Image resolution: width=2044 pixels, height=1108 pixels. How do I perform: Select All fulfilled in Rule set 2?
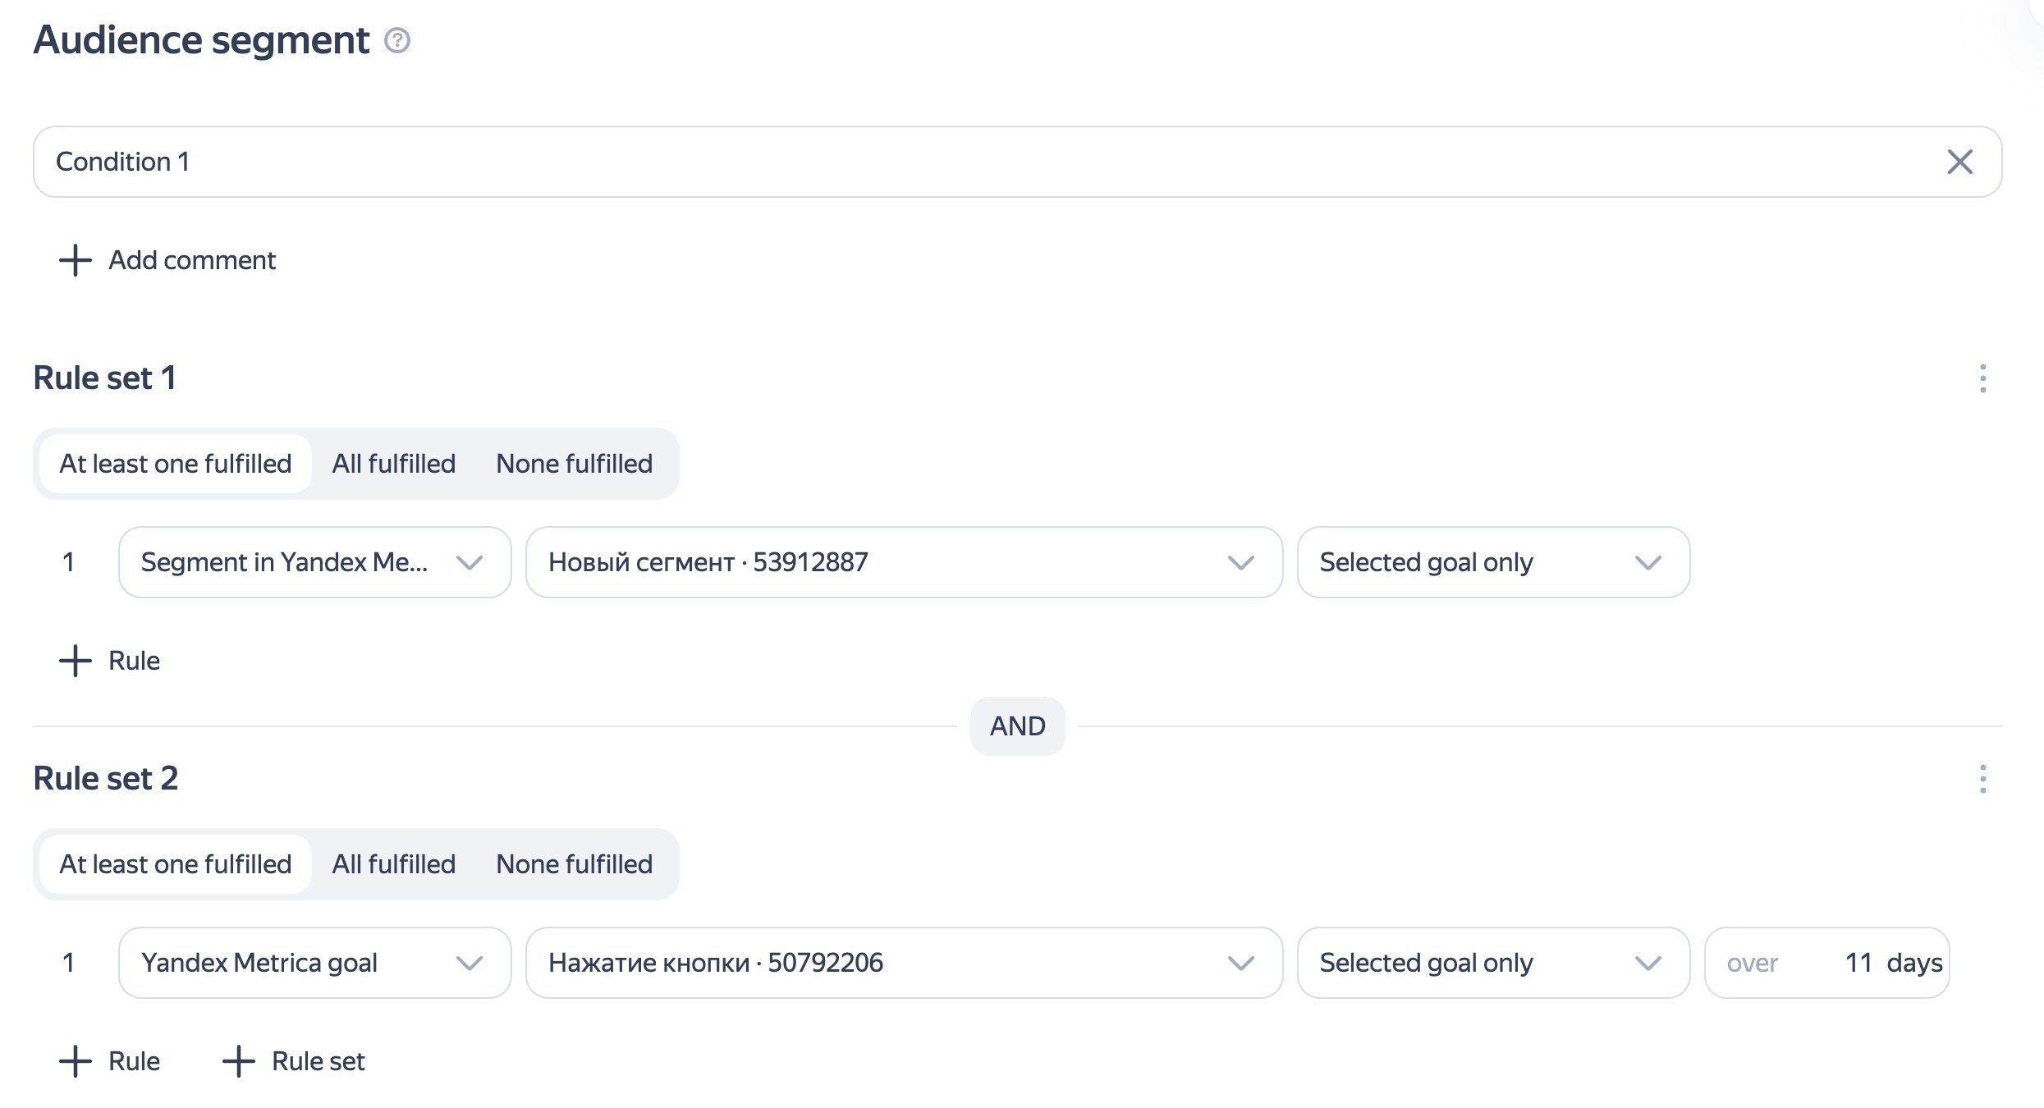coord(393,864)
